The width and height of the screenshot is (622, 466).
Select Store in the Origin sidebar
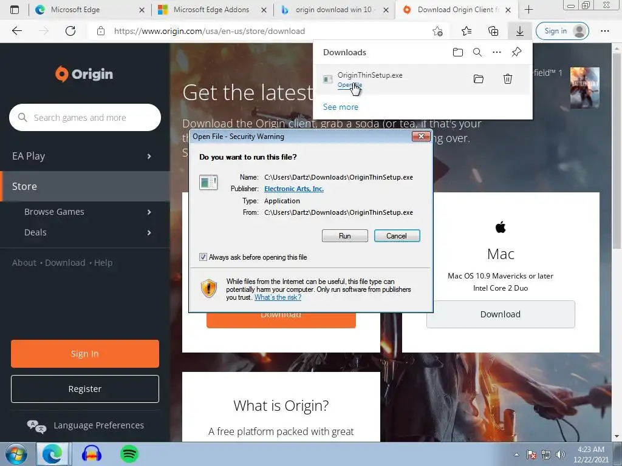pos(85,186)
